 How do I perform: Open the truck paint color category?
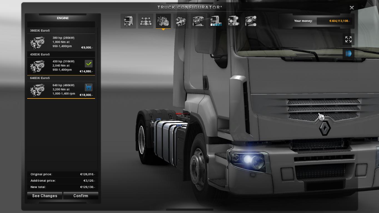point(216,21)
